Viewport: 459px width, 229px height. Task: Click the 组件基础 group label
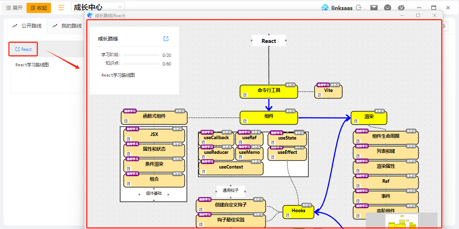154,193
